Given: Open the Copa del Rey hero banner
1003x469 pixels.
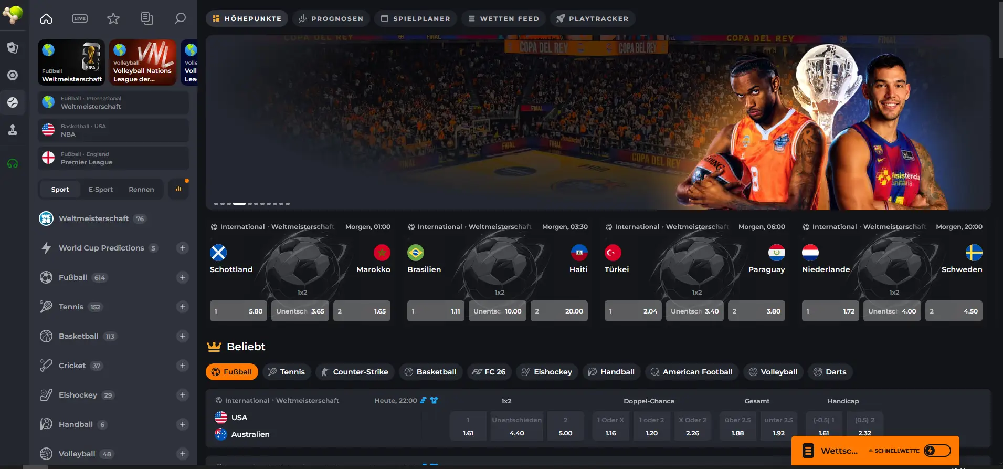Looking at the screenshot, I should (598, 123).
